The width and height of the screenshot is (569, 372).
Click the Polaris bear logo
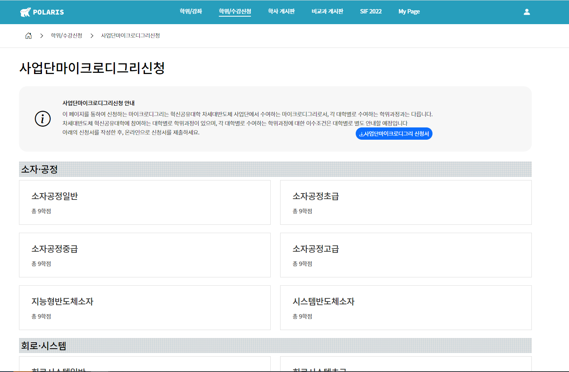point(26,12)
